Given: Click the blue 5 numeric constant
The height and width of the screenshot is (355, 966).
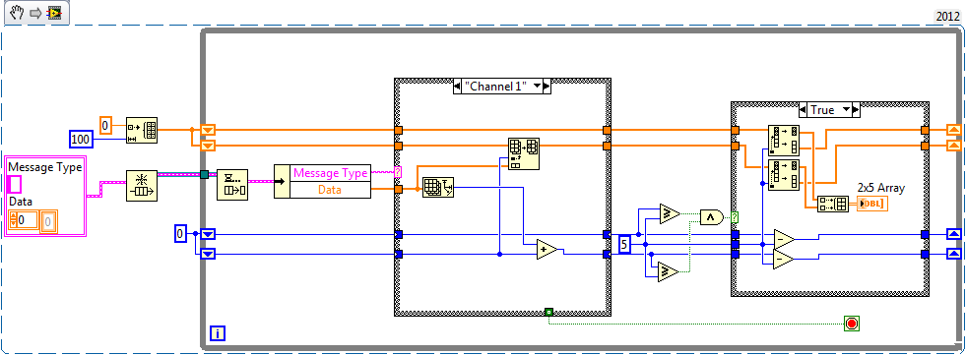Looking at the screenshot, I should pos(624,244).
